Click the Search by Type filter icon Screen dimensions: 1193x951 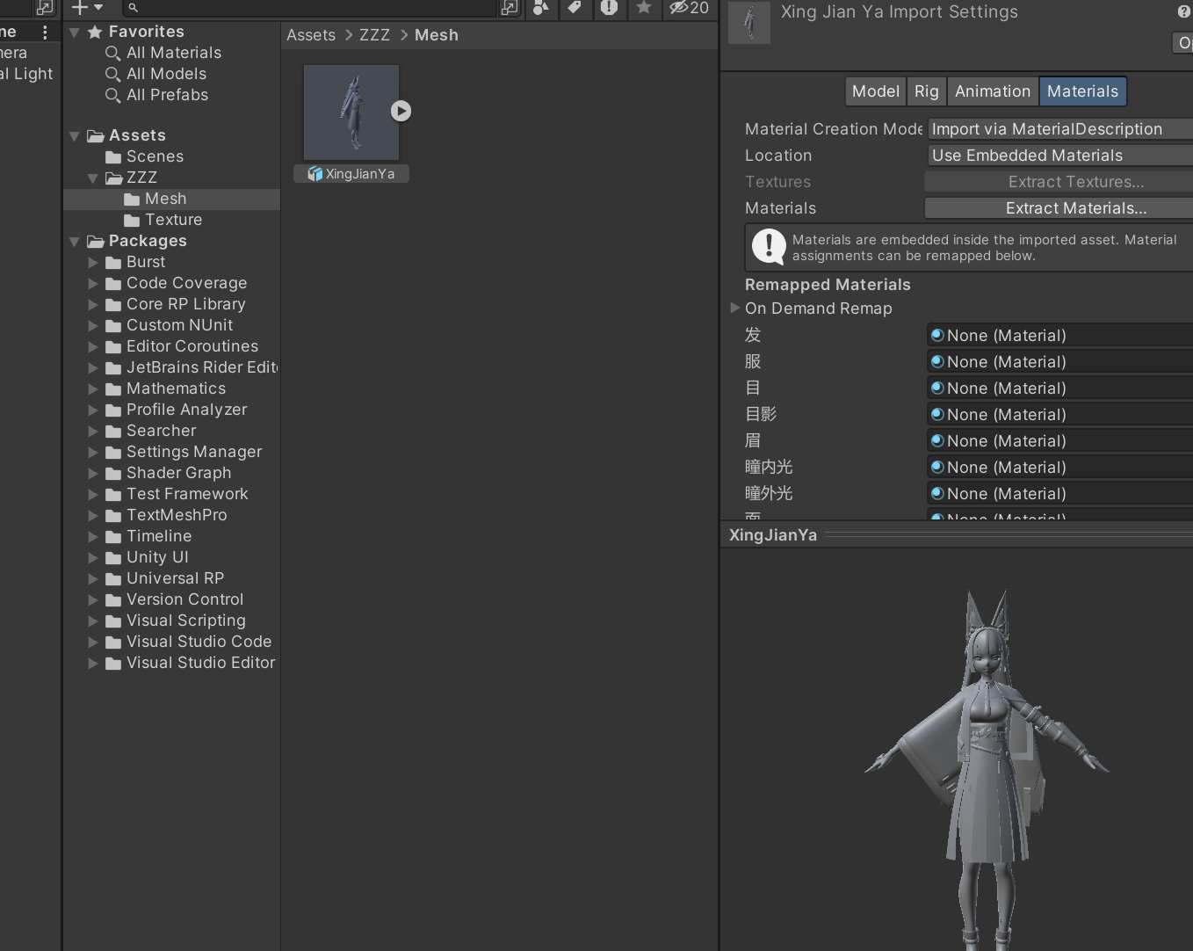pos(541,8)
